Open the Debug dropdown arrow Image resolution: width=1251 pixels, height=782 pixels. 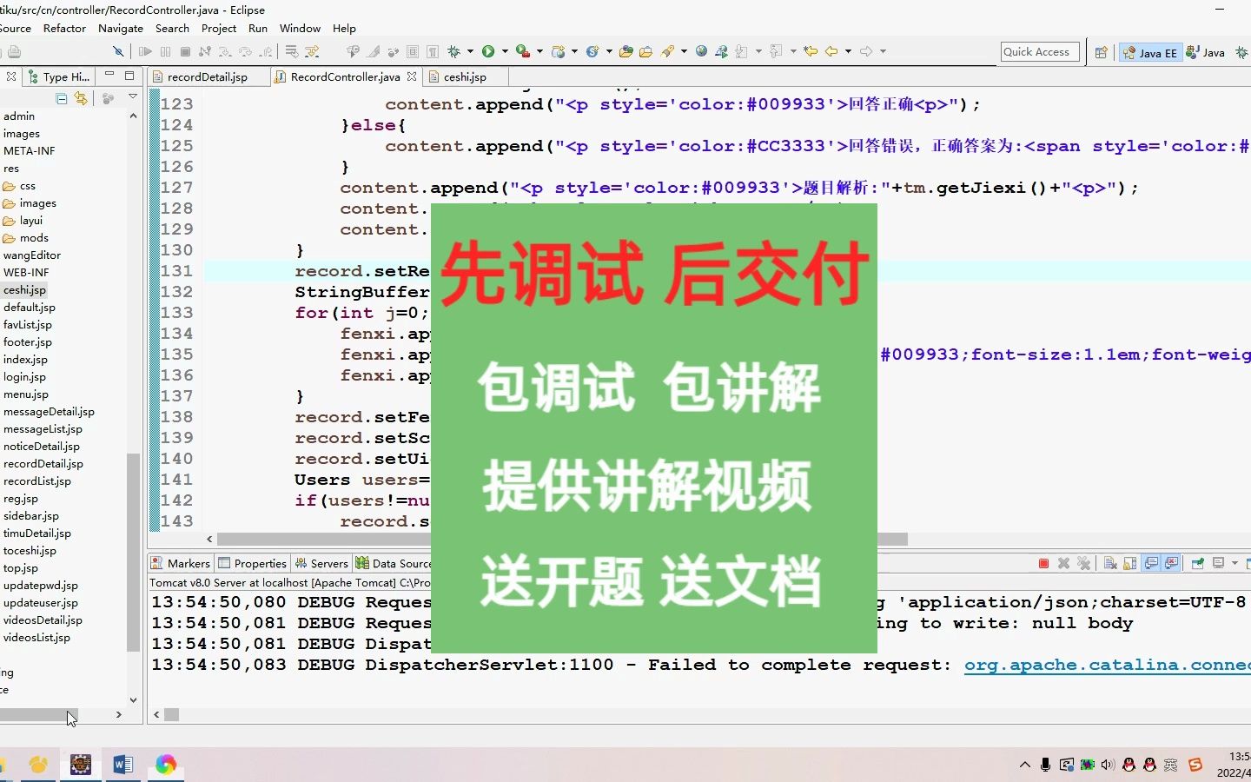tap(469, 51)
